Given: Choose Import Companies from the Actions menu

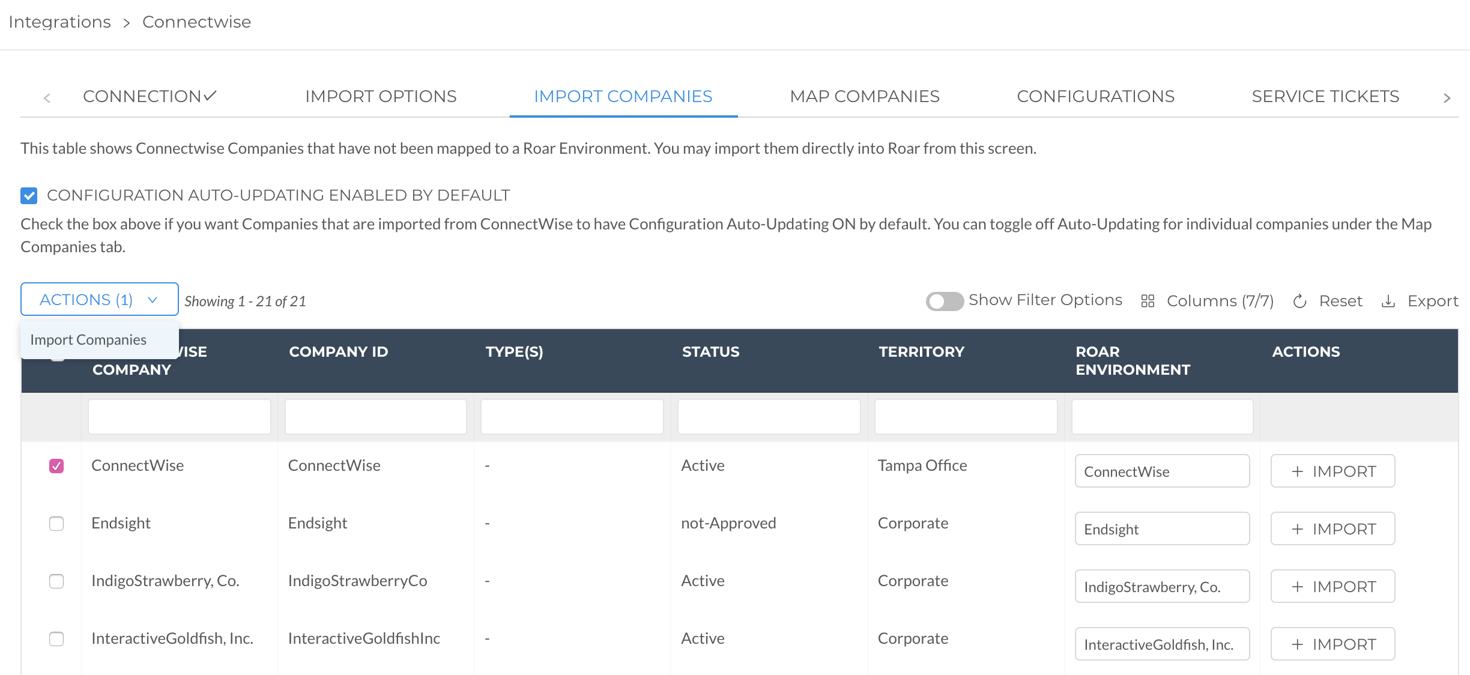Looking at the screenshot, I should click(x=88, y=339).
